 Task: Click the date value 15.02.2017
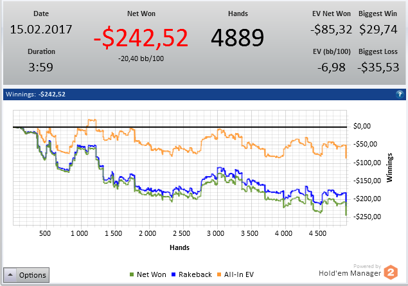click(41, 30)
